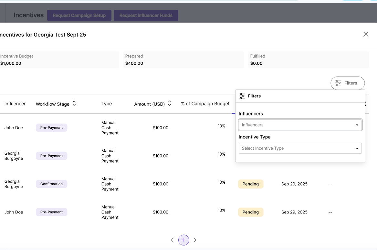Screen dimensions: 377x250
Task: Sort by Amount (USD) using sort arrows
Action: point(170,103)
